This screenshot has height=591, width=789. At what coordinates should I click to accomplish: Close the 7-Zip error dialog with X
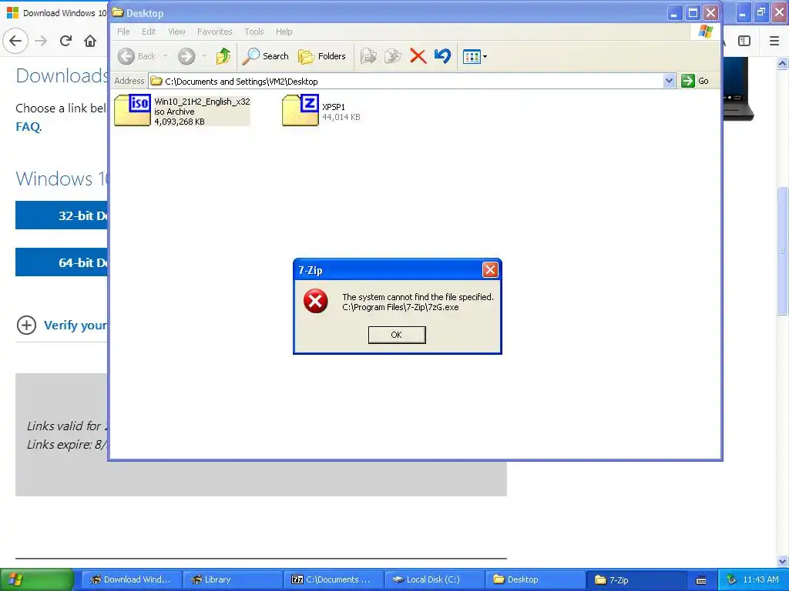pos(489,270)
